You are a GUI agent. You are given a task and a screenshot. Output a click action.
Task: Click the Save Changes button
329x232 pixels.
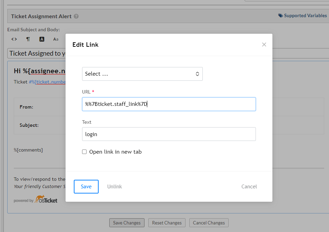(x=127, y=223)
